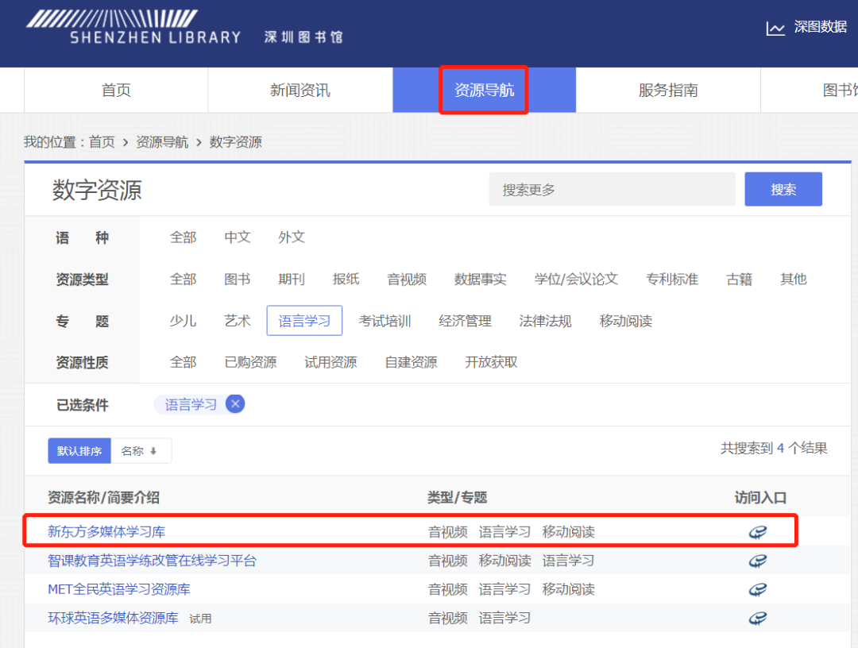Filter language by 中文
This screenshot has width=858, height=648.
(238, 237)
